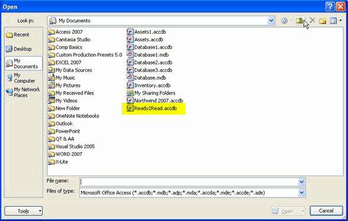Expand the Look in dropdown
The height and width of the screenshot is (221, 348).
[x=271, y=21]
